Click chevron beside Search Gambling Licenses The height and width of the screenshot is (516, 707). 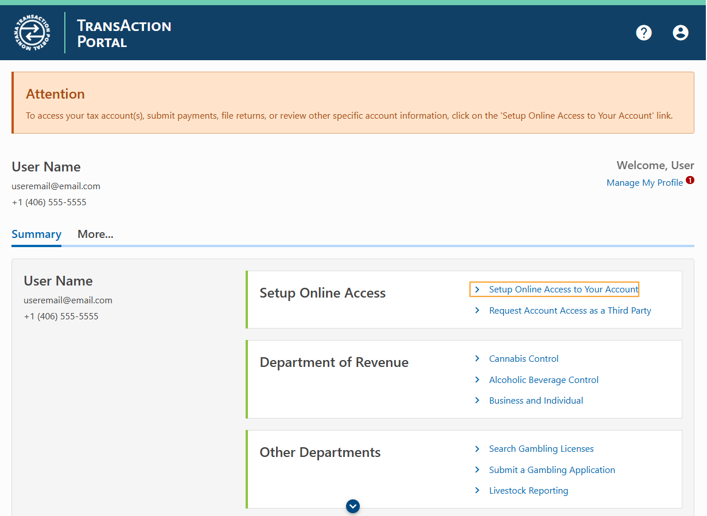click(477, 448)
